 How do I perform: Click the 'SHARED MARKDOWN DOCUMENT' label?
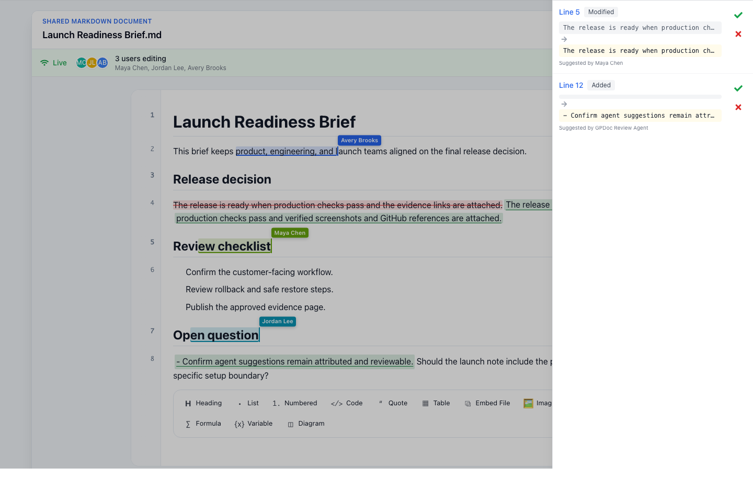[x=97, y=21]
